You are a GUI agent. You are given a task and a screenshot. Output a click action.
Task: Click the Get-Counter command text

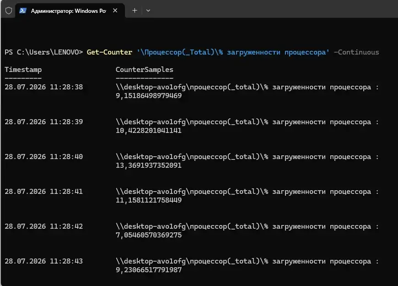coord(109,52)
